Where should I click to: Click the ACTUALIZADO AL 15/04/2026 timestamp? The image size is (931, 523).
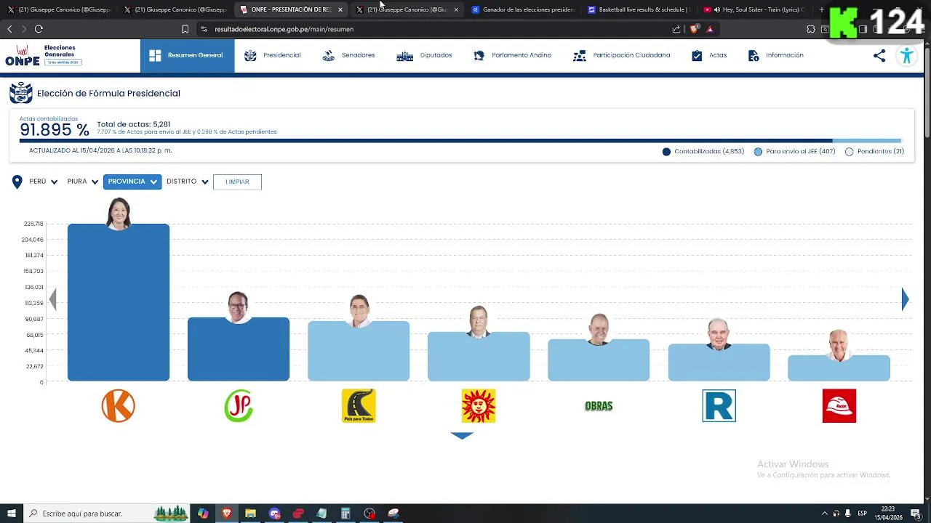point(100,151)
